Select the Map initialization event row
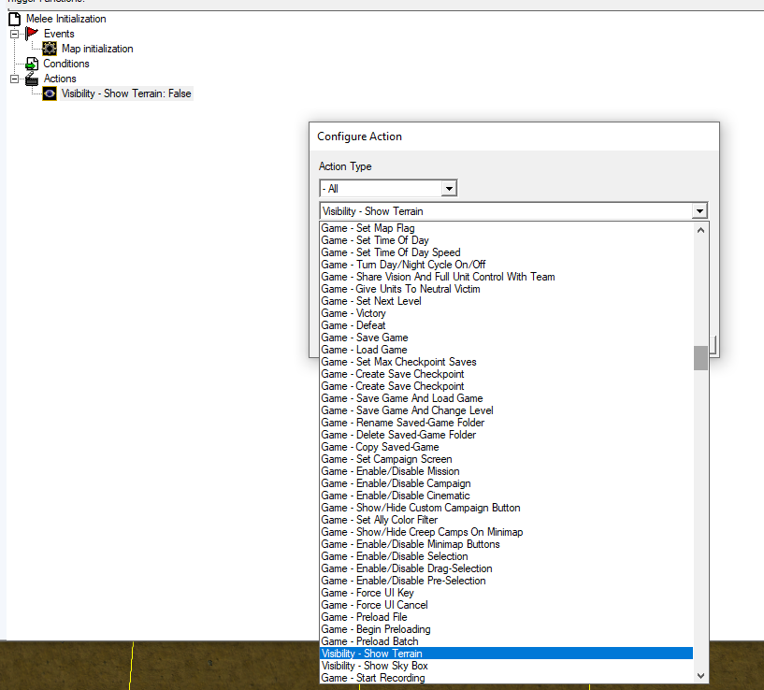Viewport: 764px width, 690px height. [97, 49]
